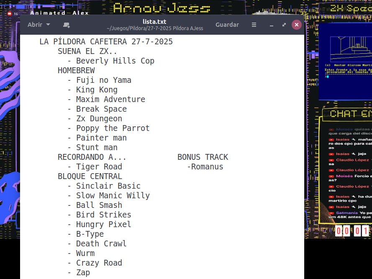Click Satmania's chat message
Image resolution: width=372 pixels, height=279 pixels.
[350, 215]
